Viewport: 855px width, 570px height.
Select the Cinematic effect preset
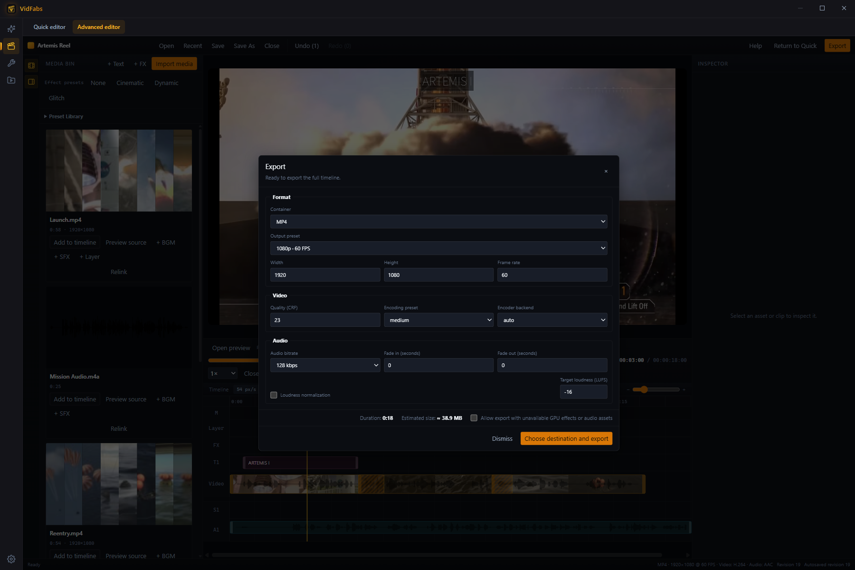[130, 83]
